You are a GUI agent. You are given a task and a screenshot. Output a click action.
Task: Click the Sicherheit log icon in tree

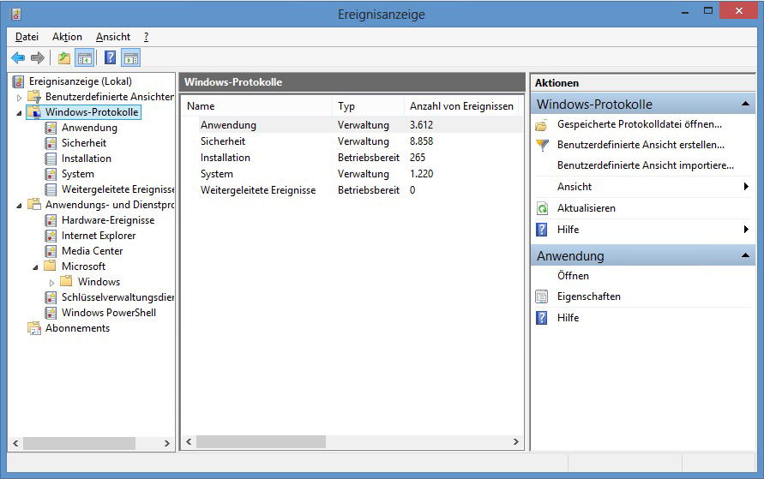coord(51,143)
